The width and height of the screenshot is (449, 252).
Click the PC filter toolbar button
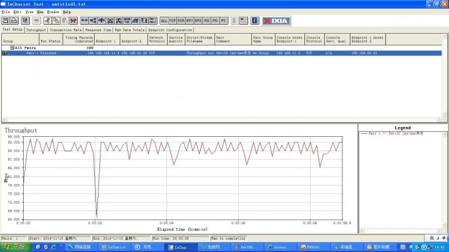click(224, 21)
